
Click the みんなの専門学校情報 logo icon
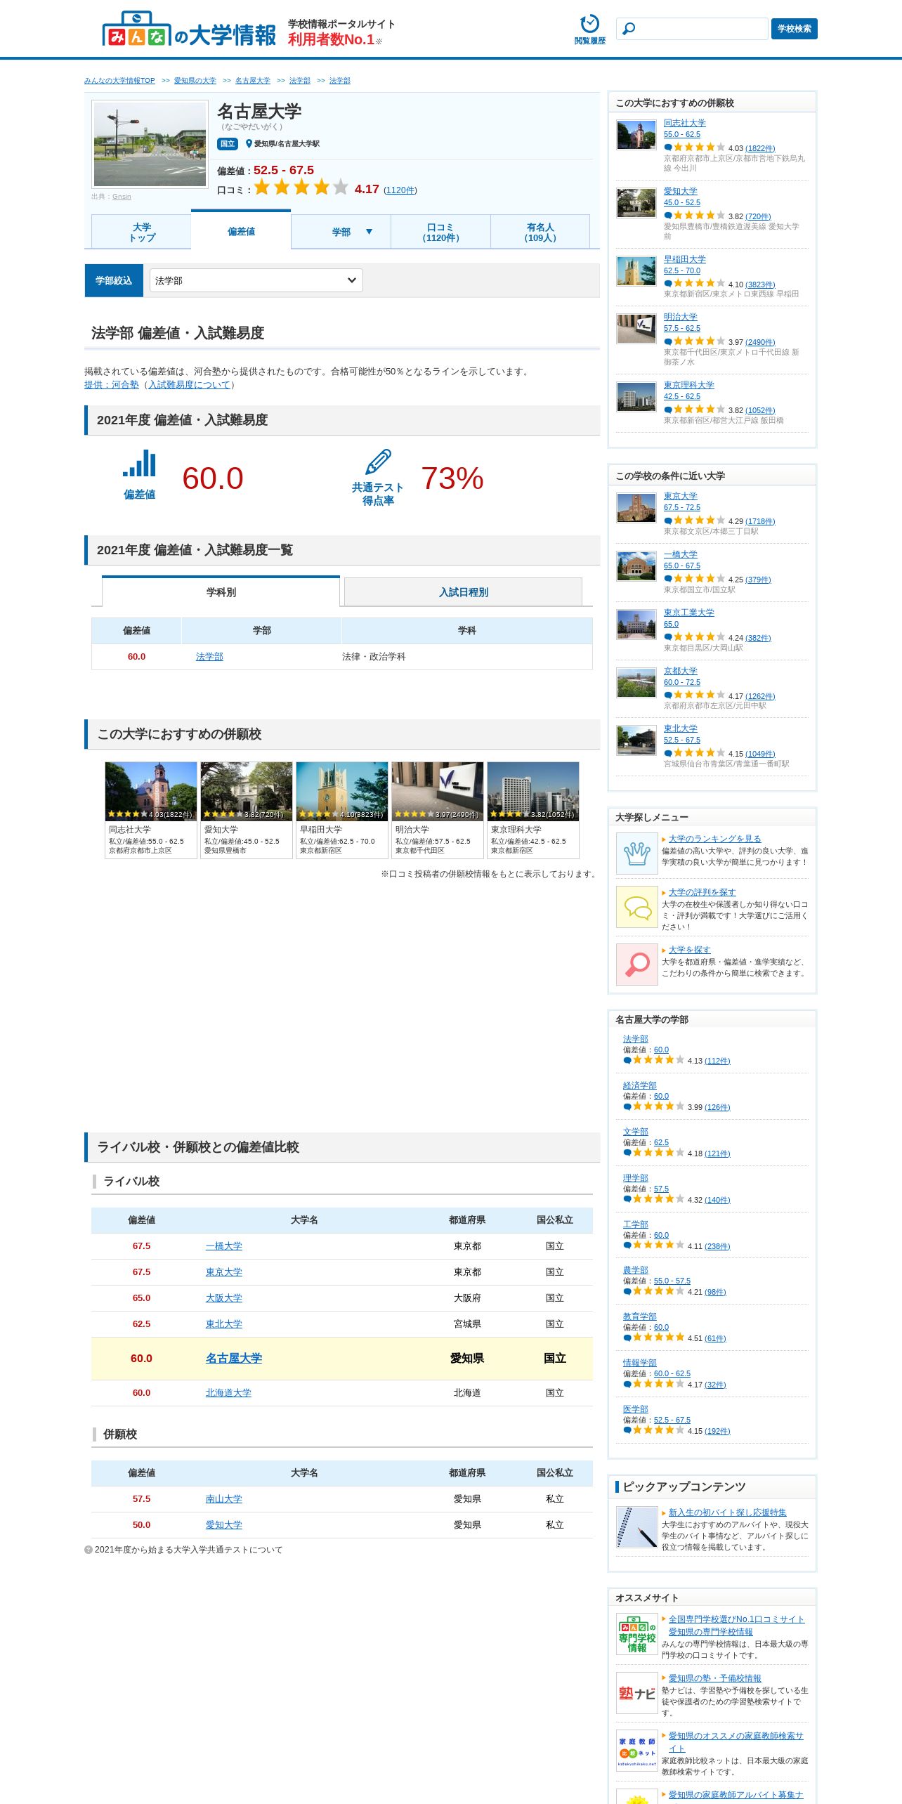(636, 1634)
